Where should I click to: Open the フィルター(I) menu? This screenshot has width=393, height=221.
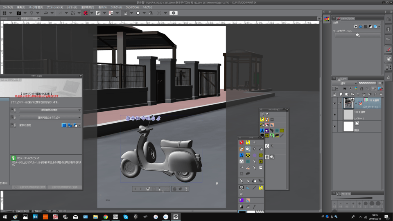pos(116,7)
